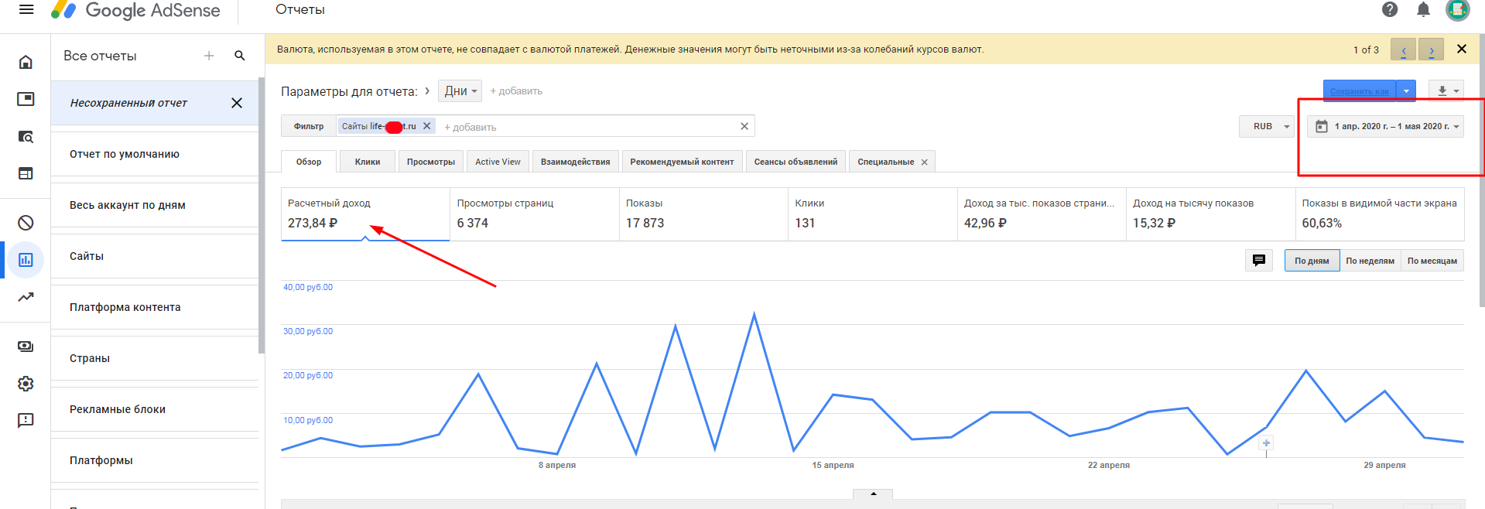Expand the 'Дни' parameter dropdown
The width and height of the screenshot is (1485, 509).
point(460,91)
